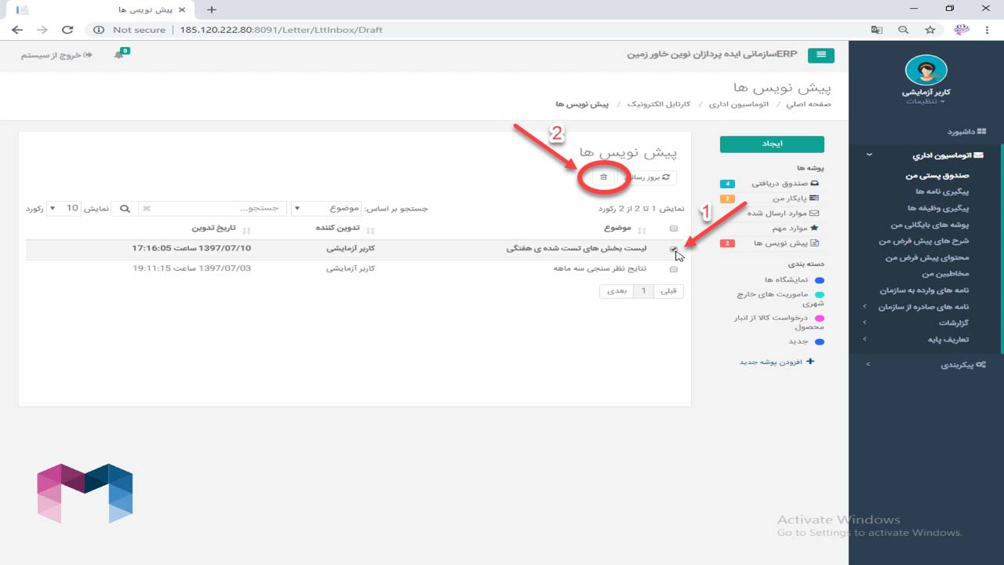Viewport: 1004px width, 565px height.
Task: Run the search with the magnifier button
Action: click(x=124, y=209)
